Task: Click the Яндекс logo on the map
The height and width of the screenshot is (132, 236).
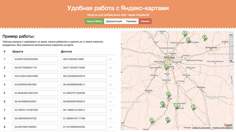Action: (228, 125)
